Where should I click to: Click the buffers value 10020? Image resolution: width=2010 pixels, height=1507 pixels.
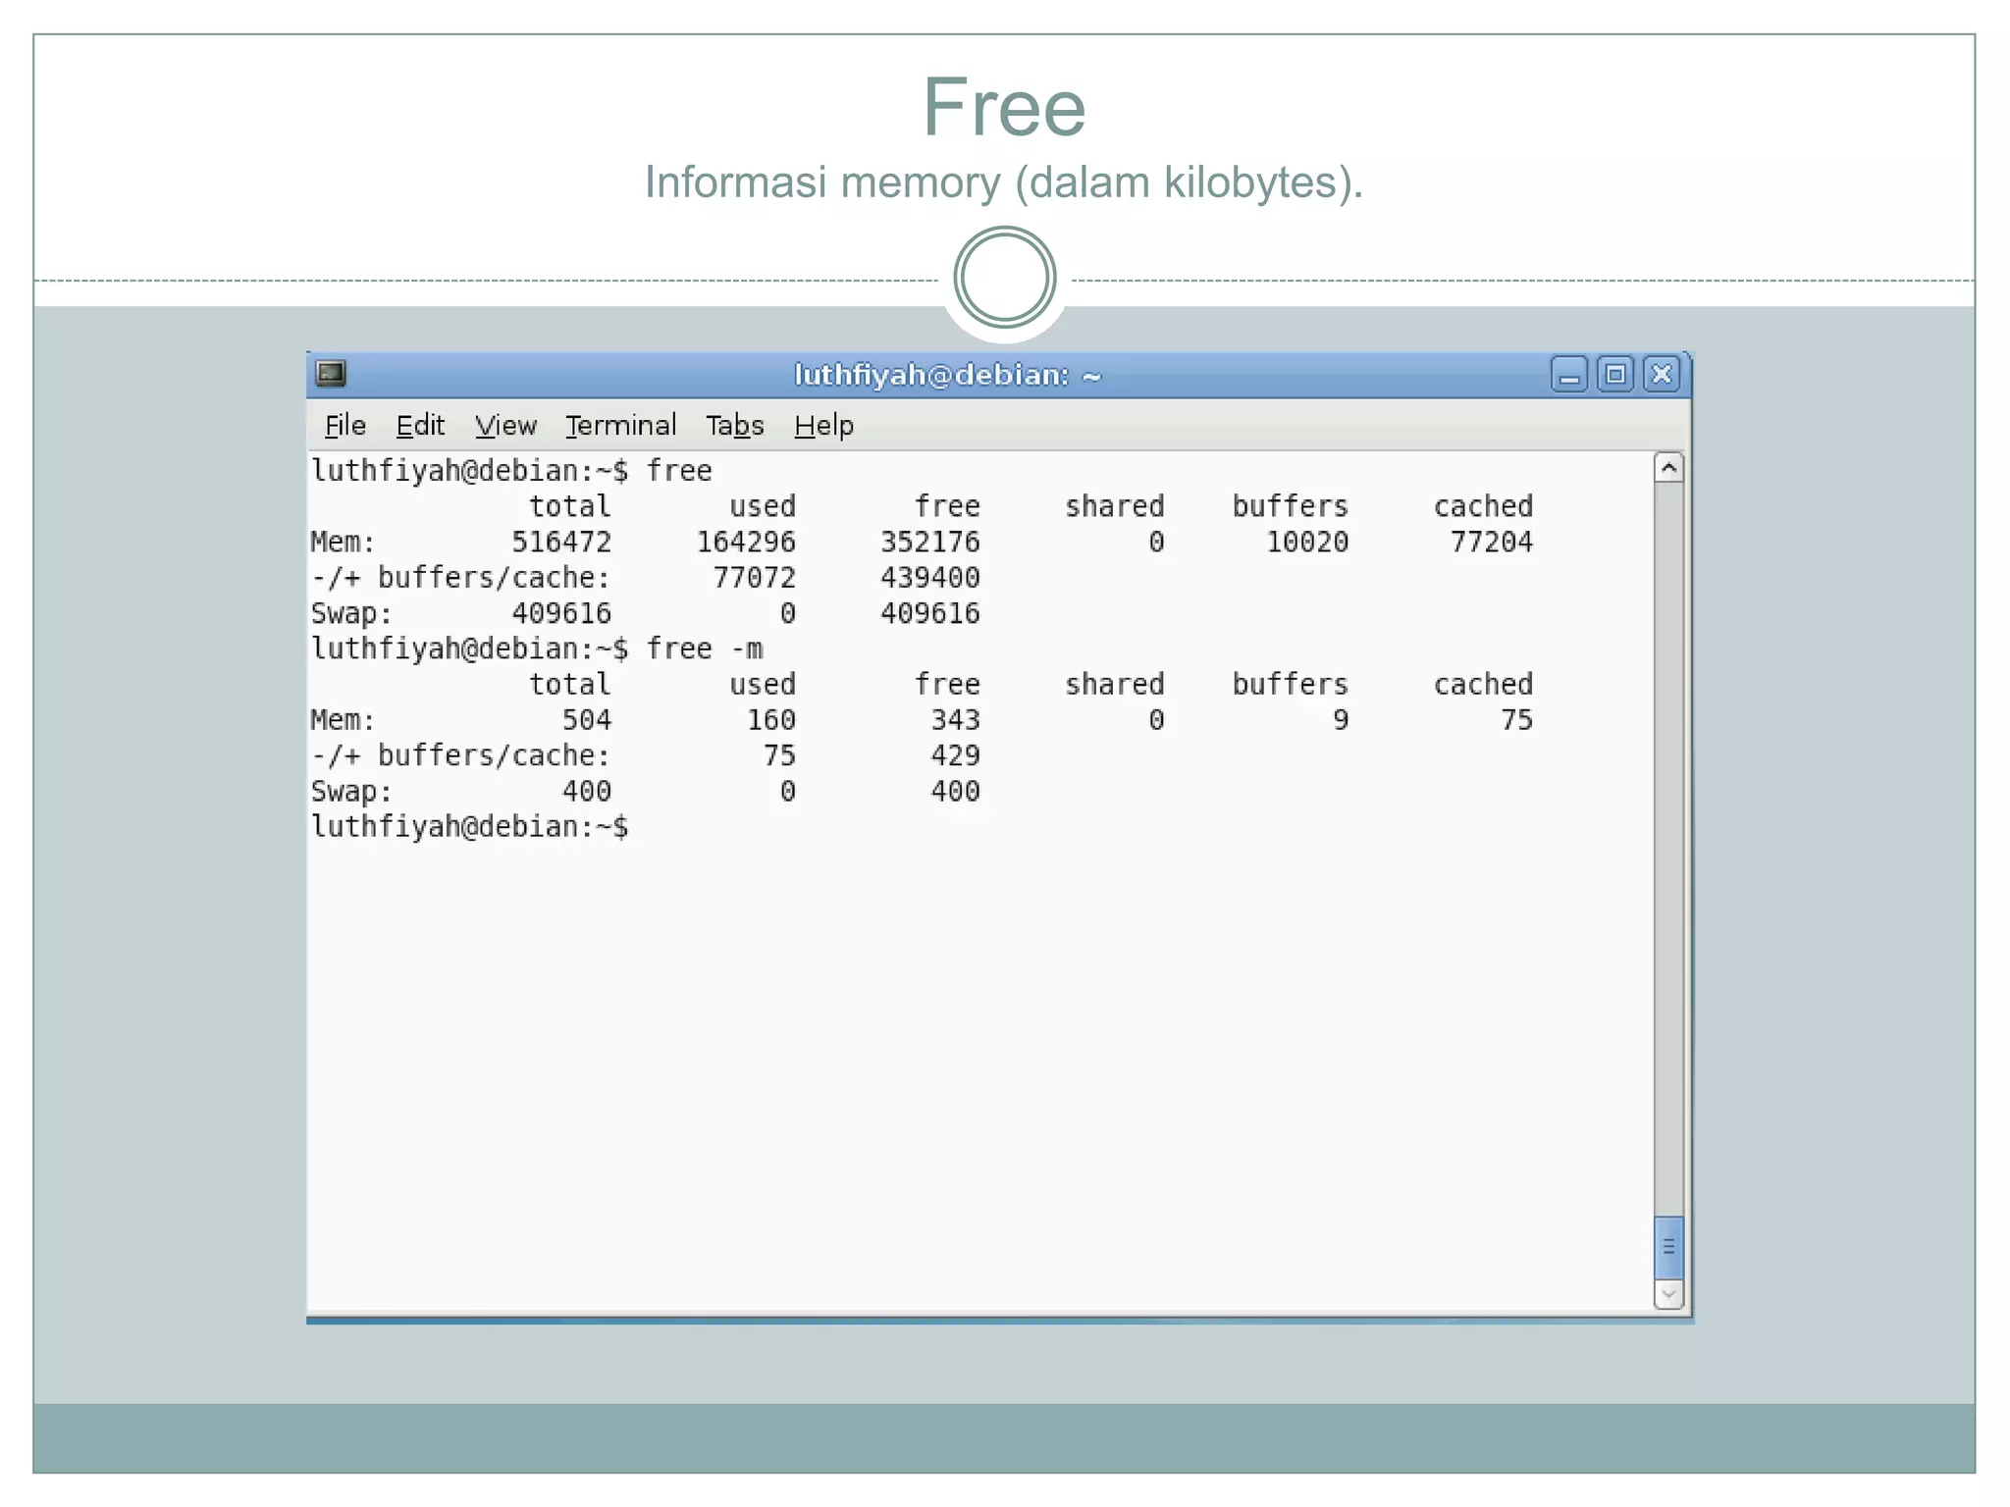tap(1307, 542)
